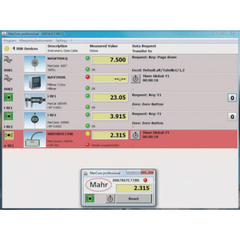Close the small MarCom professional dialog
This screenshot has width=240, height=240.
click(147, 172)
